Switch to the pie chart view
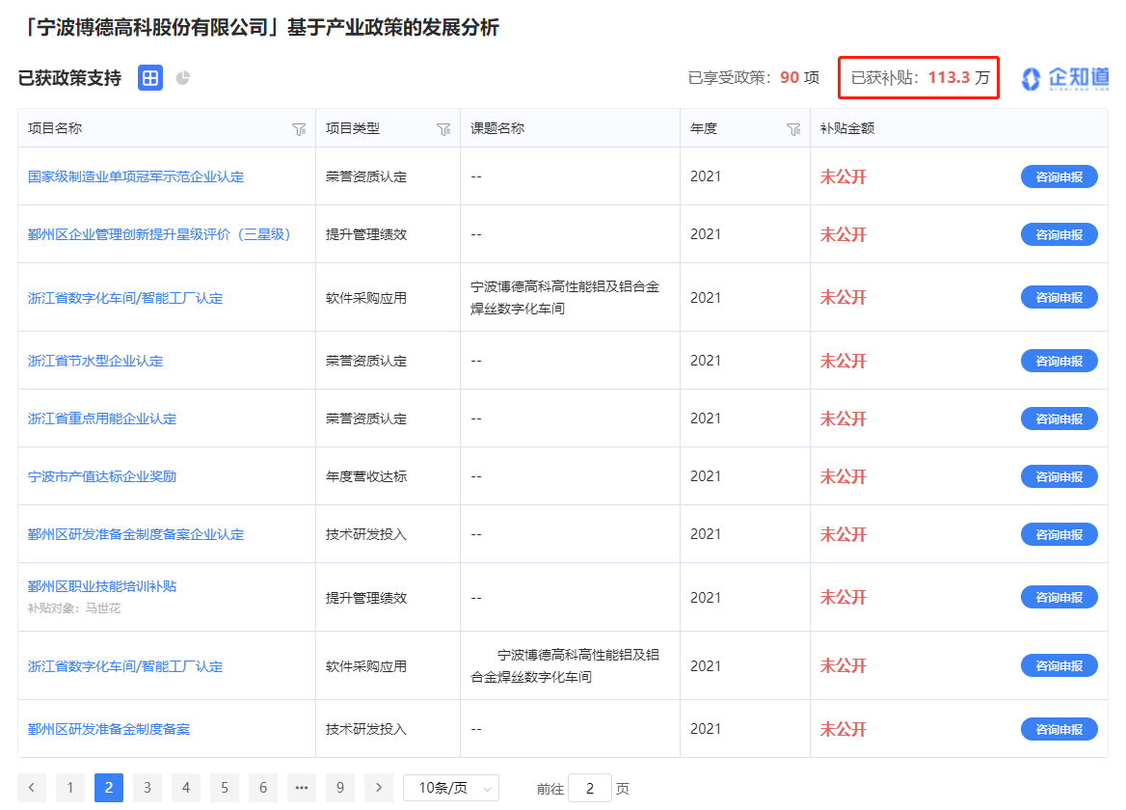This screenshot has width=1126, height=810. (x=183, y=77)
